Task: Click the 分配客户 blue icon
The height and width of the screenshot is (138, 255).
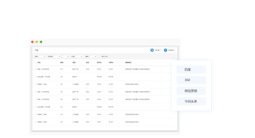Action: click(x=152, y=50)
